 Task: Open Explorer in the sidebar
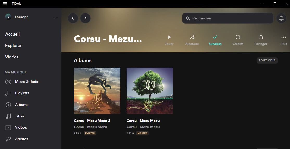point(13,45)
